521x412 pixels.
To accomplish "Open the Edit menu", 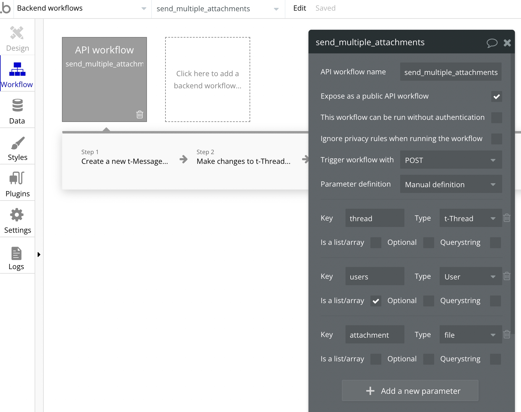I will point(299,8).
